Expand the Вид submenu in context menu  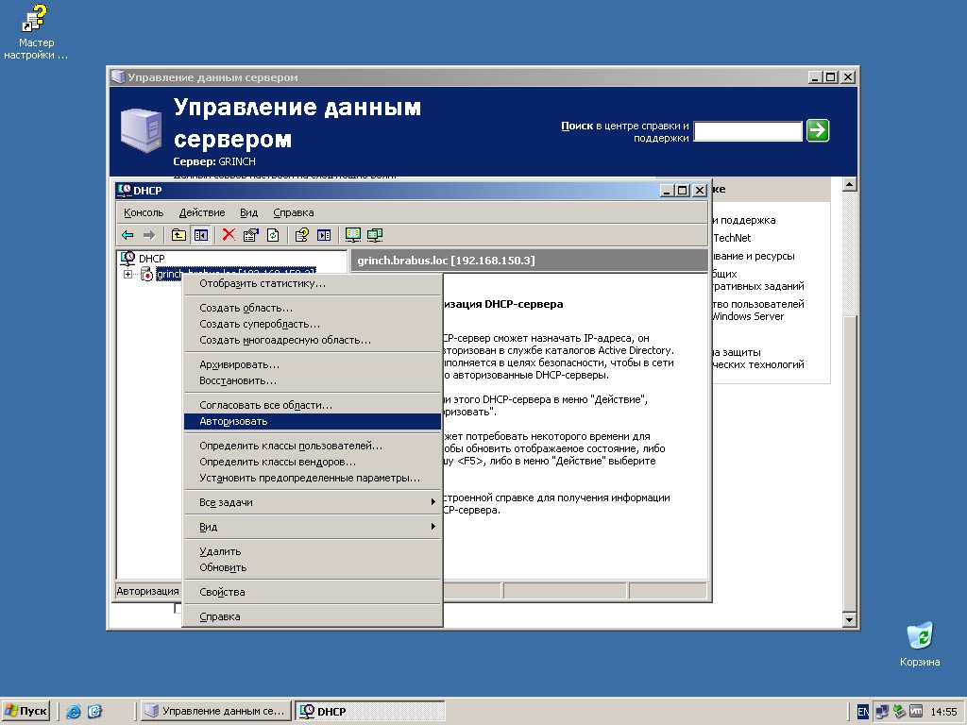312,527
